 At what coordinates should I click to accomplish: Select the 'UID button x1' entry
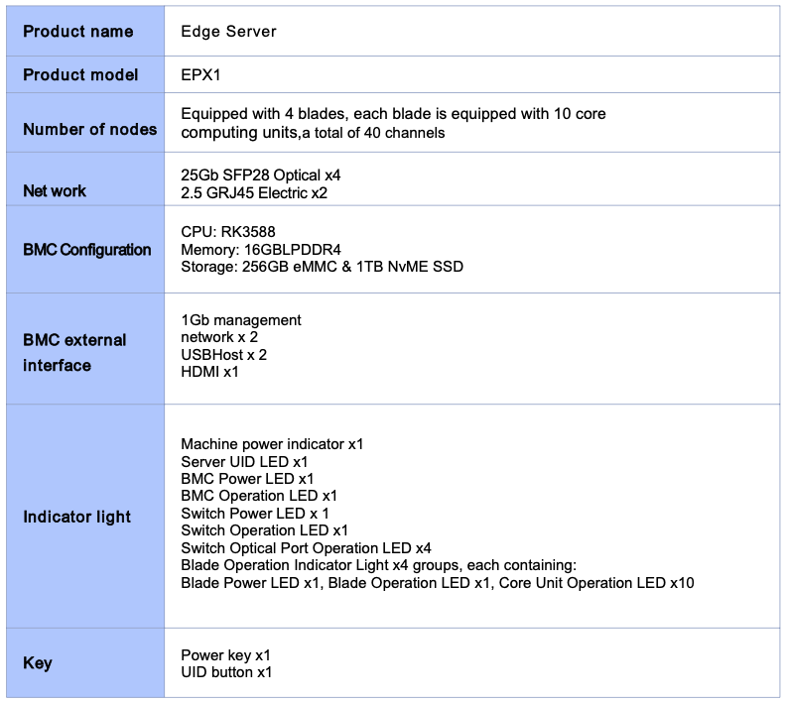[x=226, y=672]
